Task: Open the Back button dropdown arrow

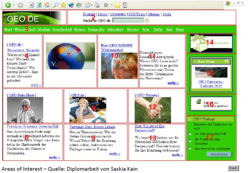Action: point(14,5)
